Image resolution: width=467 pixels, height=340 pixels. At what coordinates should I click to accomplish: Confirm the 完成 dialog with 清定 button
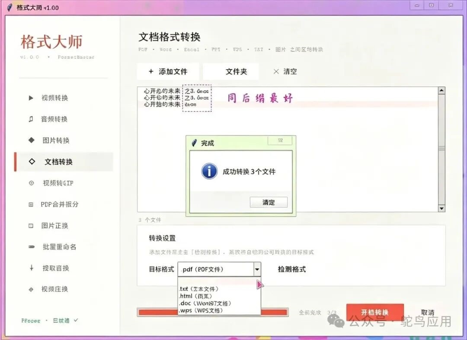(x=269, y=202)
